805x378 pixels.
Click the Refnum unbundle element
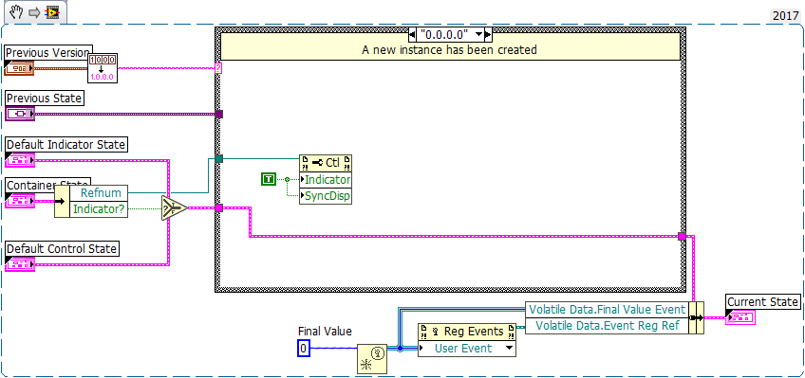coord(99,192)
